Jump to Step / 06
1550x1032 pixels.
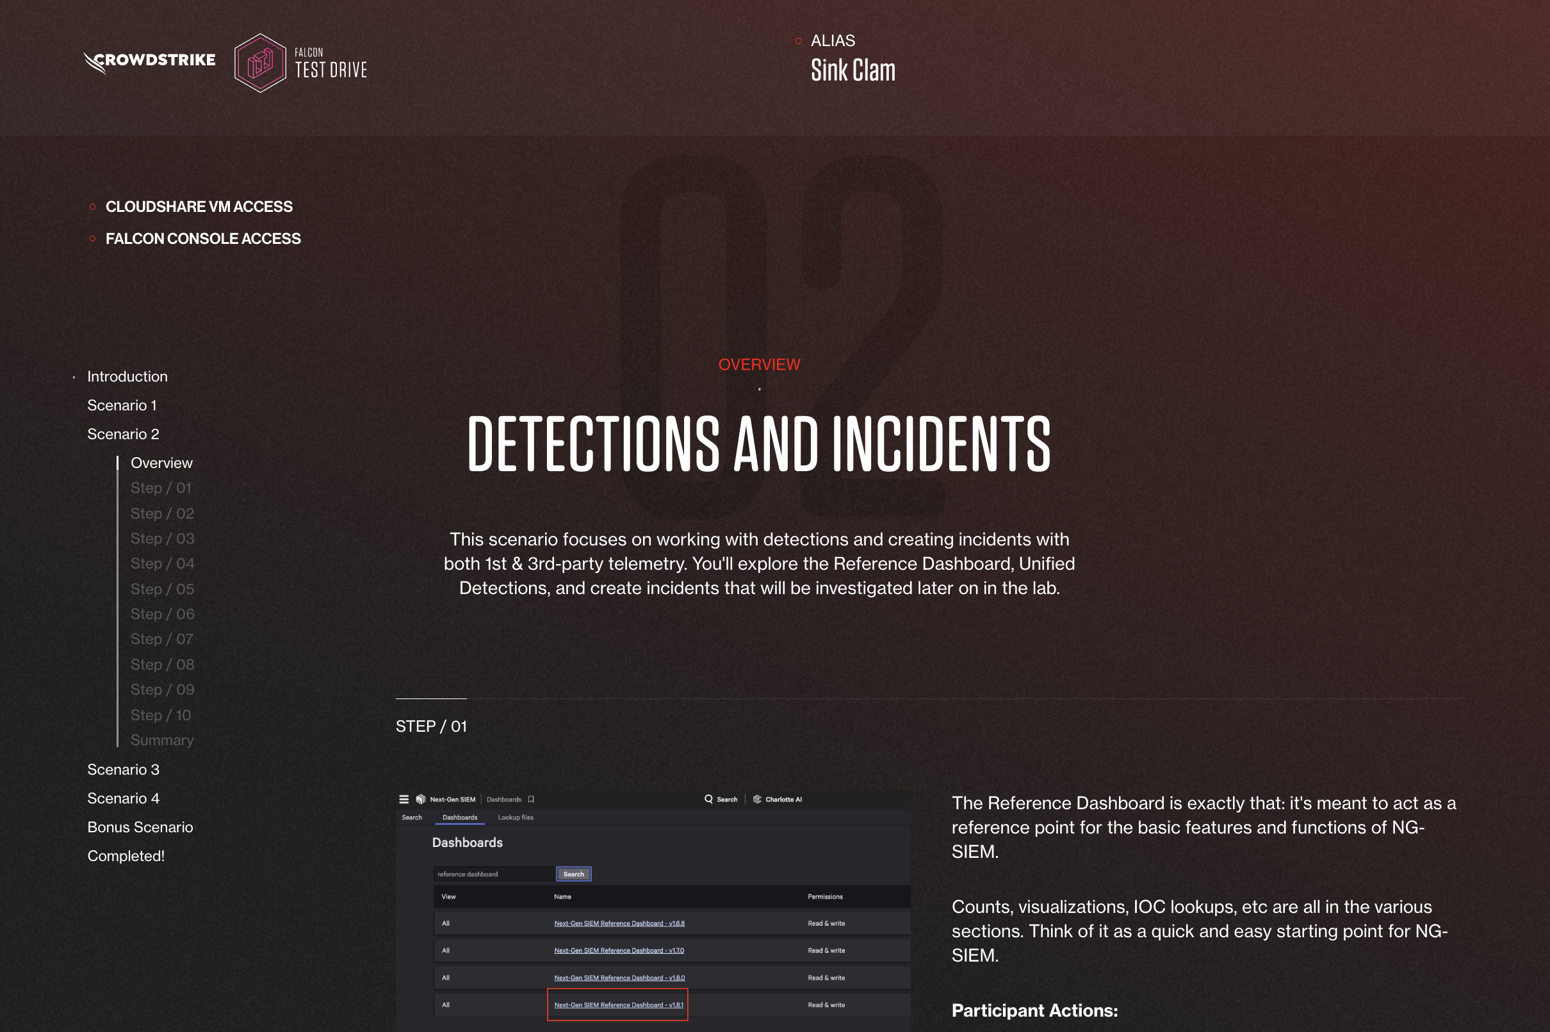tap(162, 614)
